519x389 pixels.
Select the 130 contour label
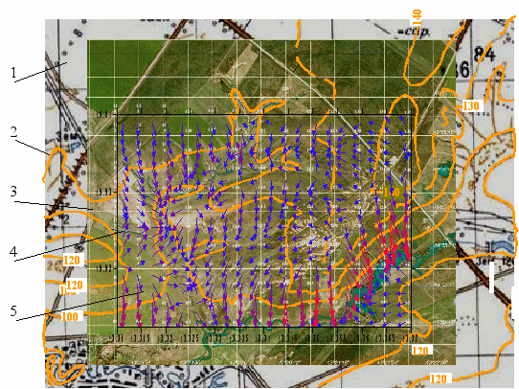(x=470, y=106)
